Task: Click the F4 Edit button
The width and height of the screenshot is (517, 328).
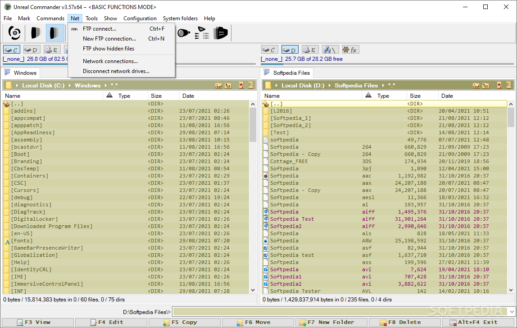Action: [111, 322]
